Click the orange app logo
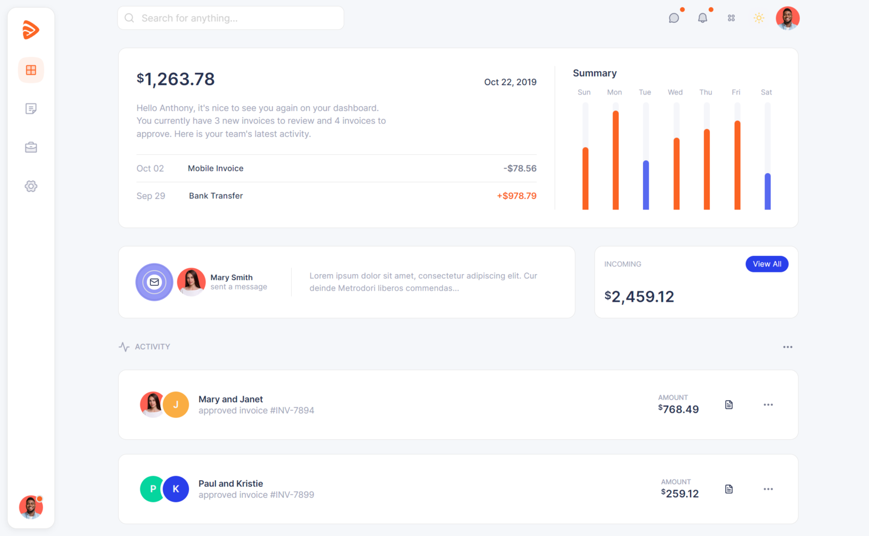This screenshot has width=869, height=536. (31, 29)
